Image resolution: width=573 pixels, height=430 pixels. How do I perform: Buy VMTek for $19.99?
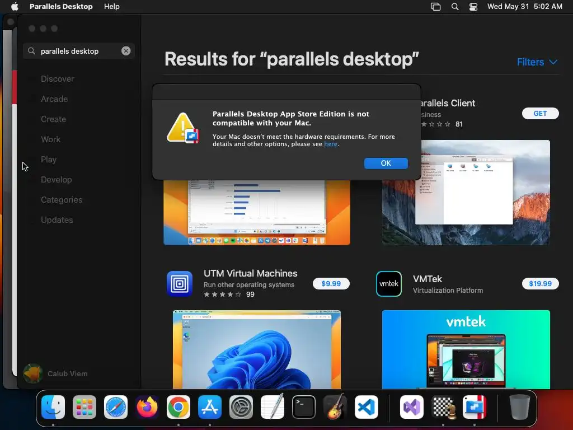pyautogui.click(x=540, y=283)
